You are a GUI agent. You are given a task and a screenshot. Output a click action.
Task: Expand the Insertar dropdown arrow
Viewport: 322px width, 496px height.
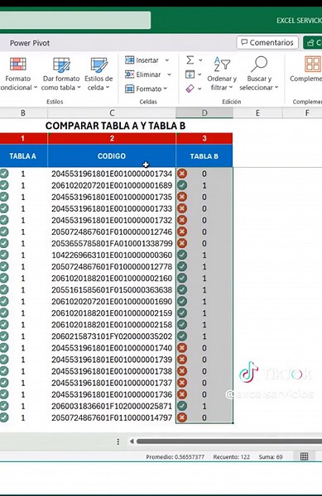point(167,60)
